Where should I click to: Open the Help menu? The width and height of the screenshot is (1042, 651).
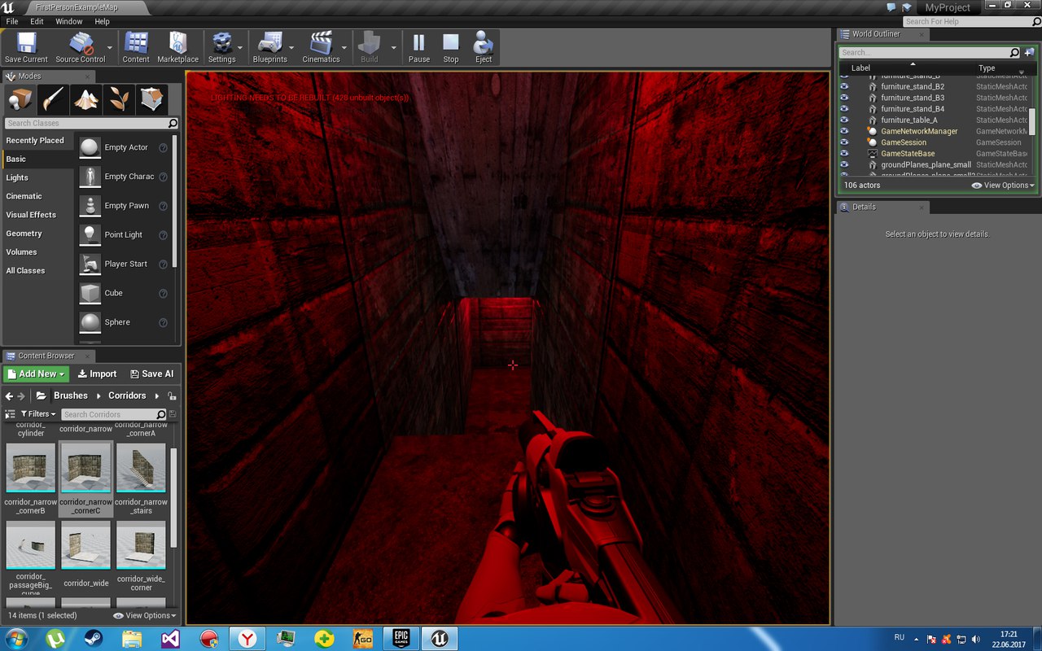coord(102,22)
